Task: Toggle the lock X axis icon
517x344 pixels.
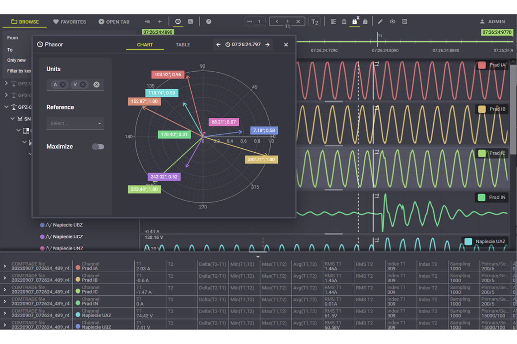Action: coord(355,21)
